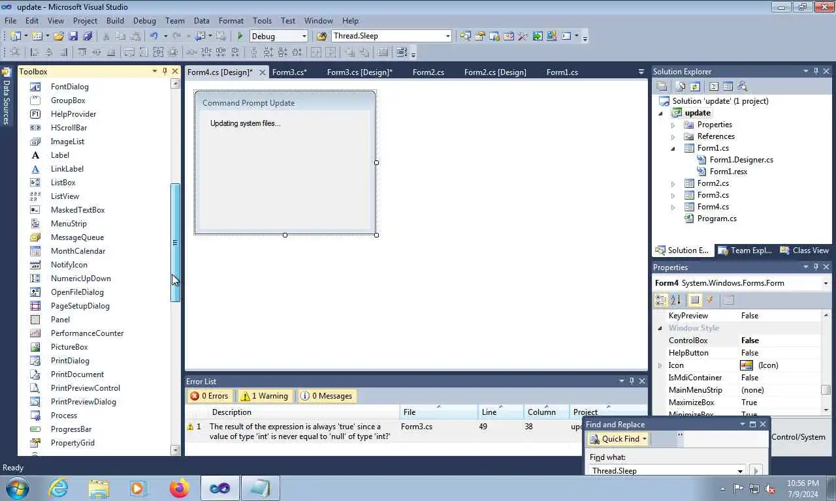Toggle Alphabetical sort in Properties panel
Screen dimensions: 836x501
click(x=675, y=300)
